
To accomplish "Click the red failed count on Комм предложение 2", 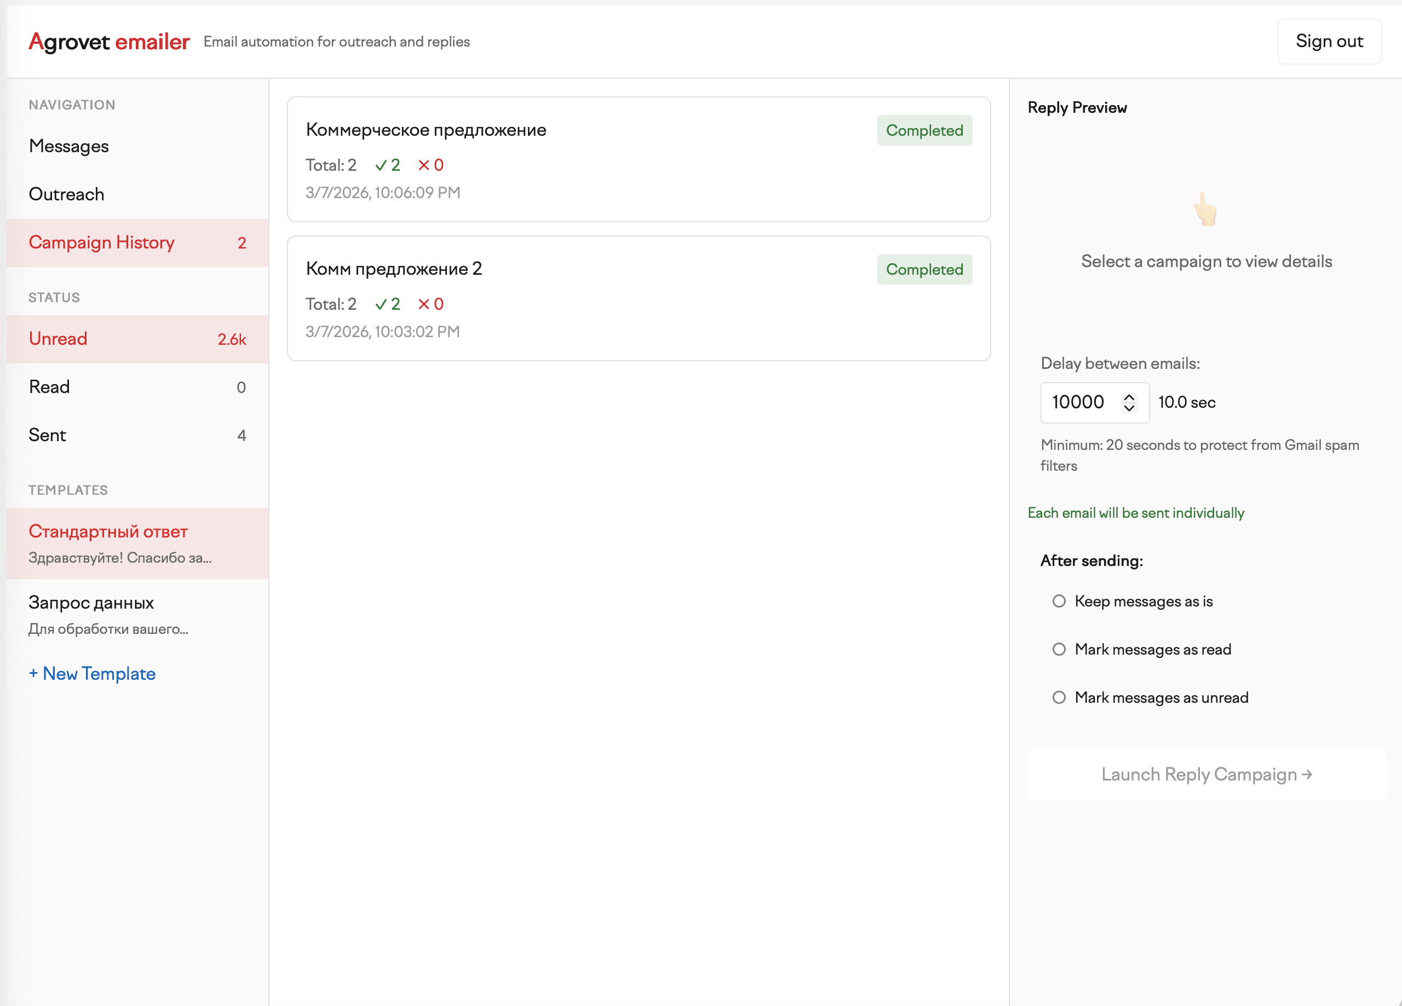I will click(x=431, y=304).
